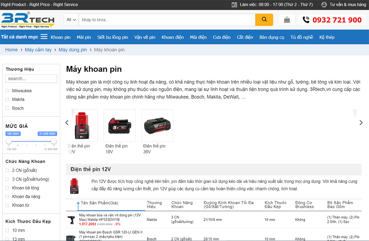Open the shopping bag cart icon
This screenshot has width=369, height=241.
point(287,20)
